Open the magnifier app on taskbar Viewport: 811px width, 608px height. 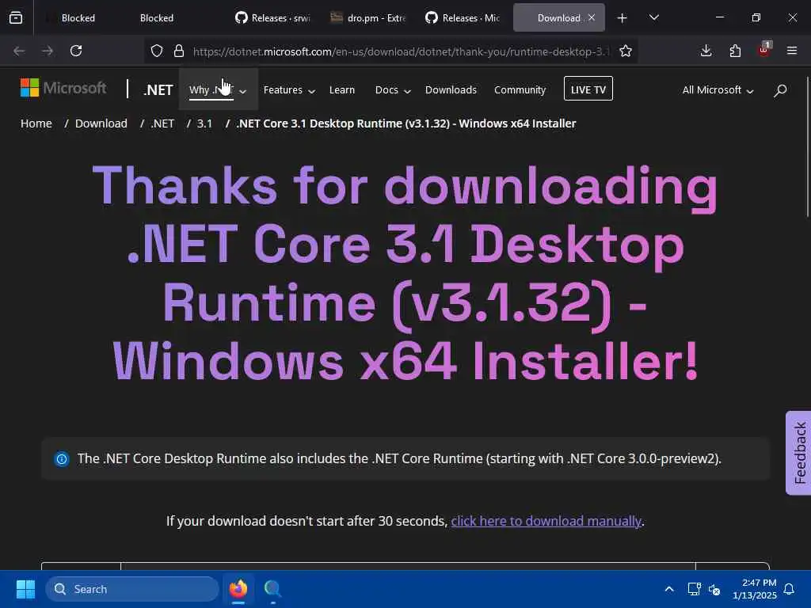(272, 589)
